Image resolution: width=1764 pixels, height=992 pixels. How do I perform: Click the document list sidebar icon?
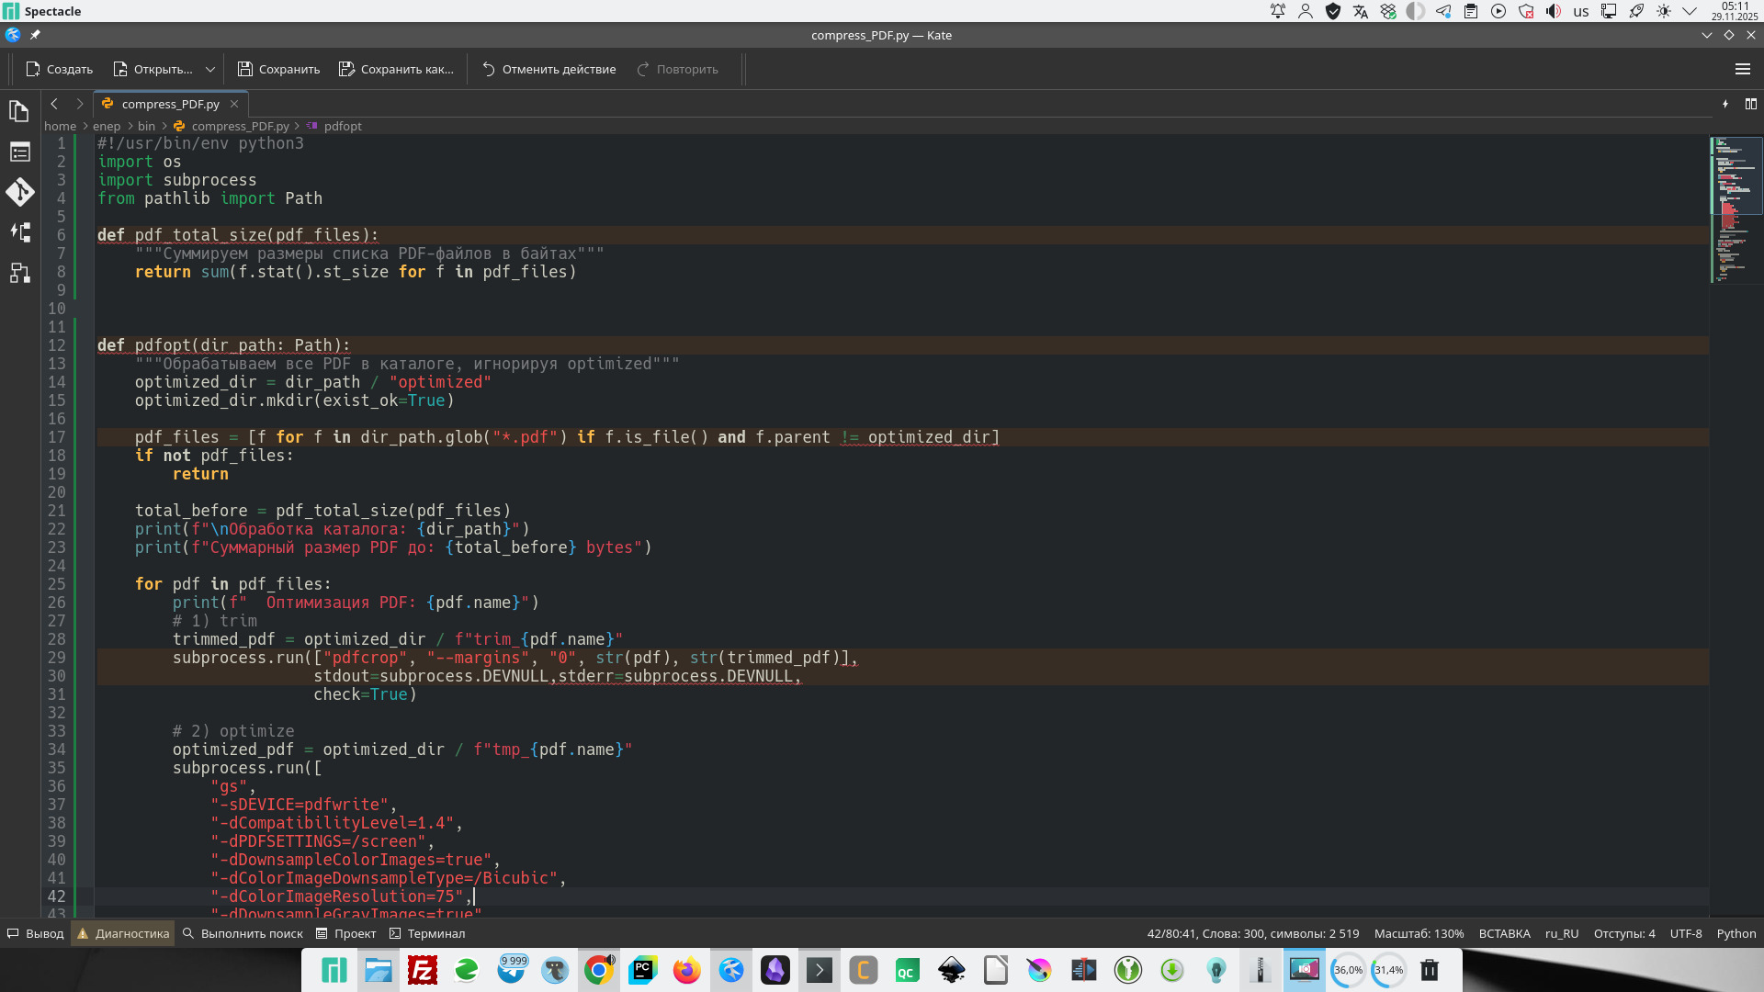pyautogui.click(x=19, y=152)
